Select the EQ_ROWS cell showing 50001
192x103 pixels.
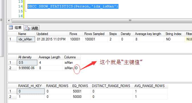[x=81, y=91]
